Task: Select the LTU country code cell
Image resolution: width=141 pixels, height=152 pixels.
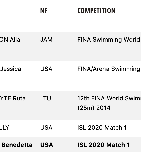Action: click(x=46, y=98)
